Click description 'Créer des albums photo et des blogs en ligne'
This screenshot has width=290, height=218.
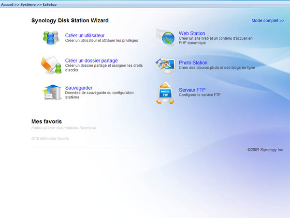(x=217, y=68)
